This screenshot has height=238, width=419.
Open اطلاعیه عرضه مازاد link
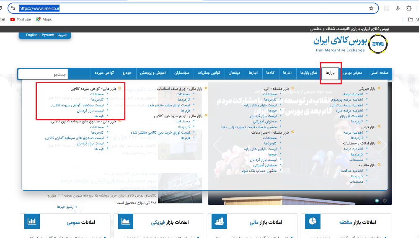(349, 110)
